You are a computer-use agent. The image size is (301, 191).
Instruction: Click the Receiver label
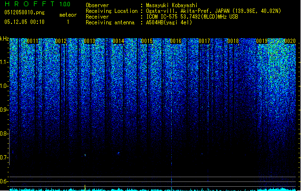click(x=97, y=17)
